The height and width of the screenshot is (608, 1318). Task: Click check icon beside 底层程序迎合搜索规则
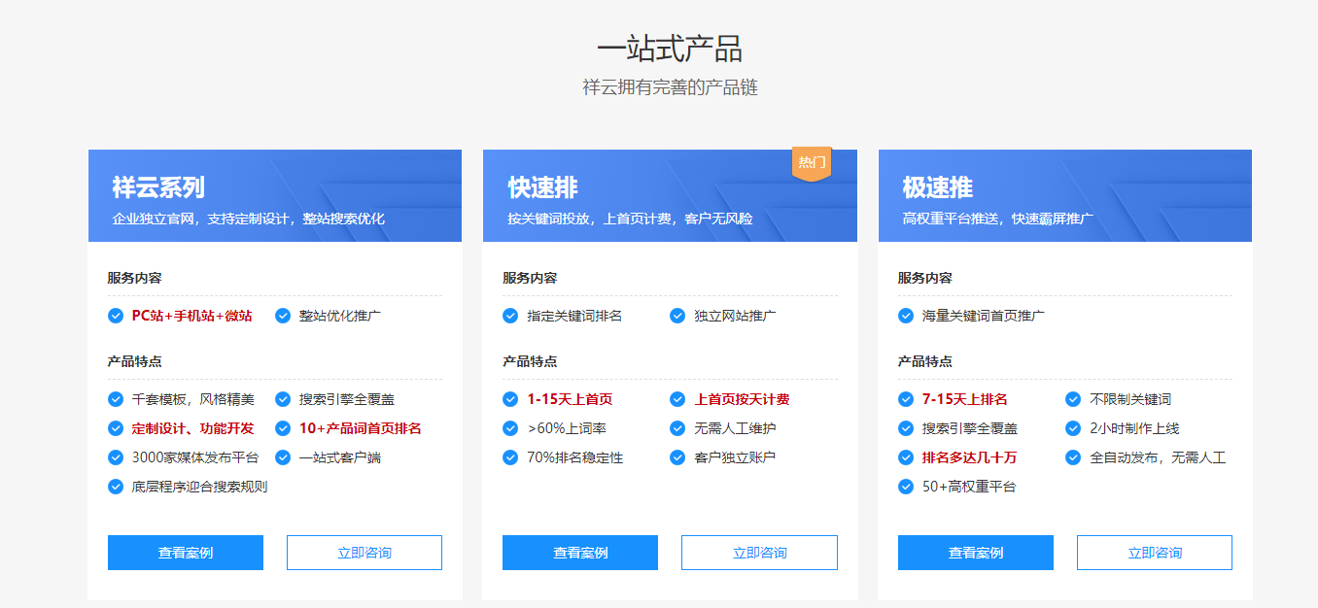[116, 487]
